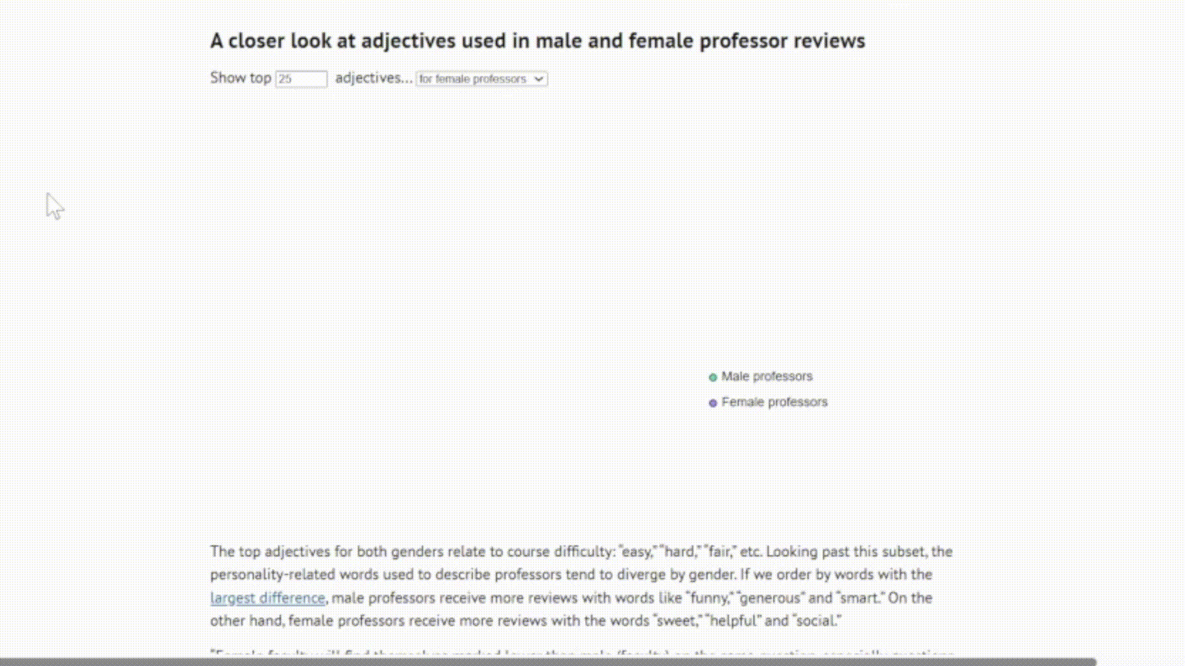Click into the top adjectives number field
Screen dimensions: 1185x666
pos(301,79)
